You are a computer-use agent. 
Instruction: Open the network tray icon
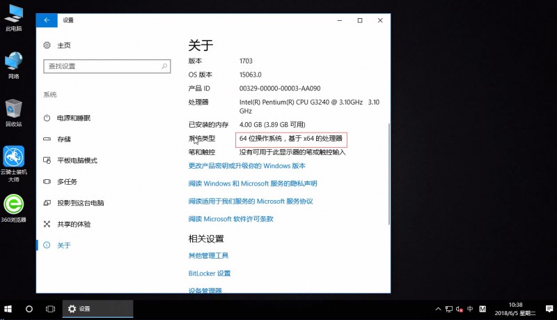point(449,309)
